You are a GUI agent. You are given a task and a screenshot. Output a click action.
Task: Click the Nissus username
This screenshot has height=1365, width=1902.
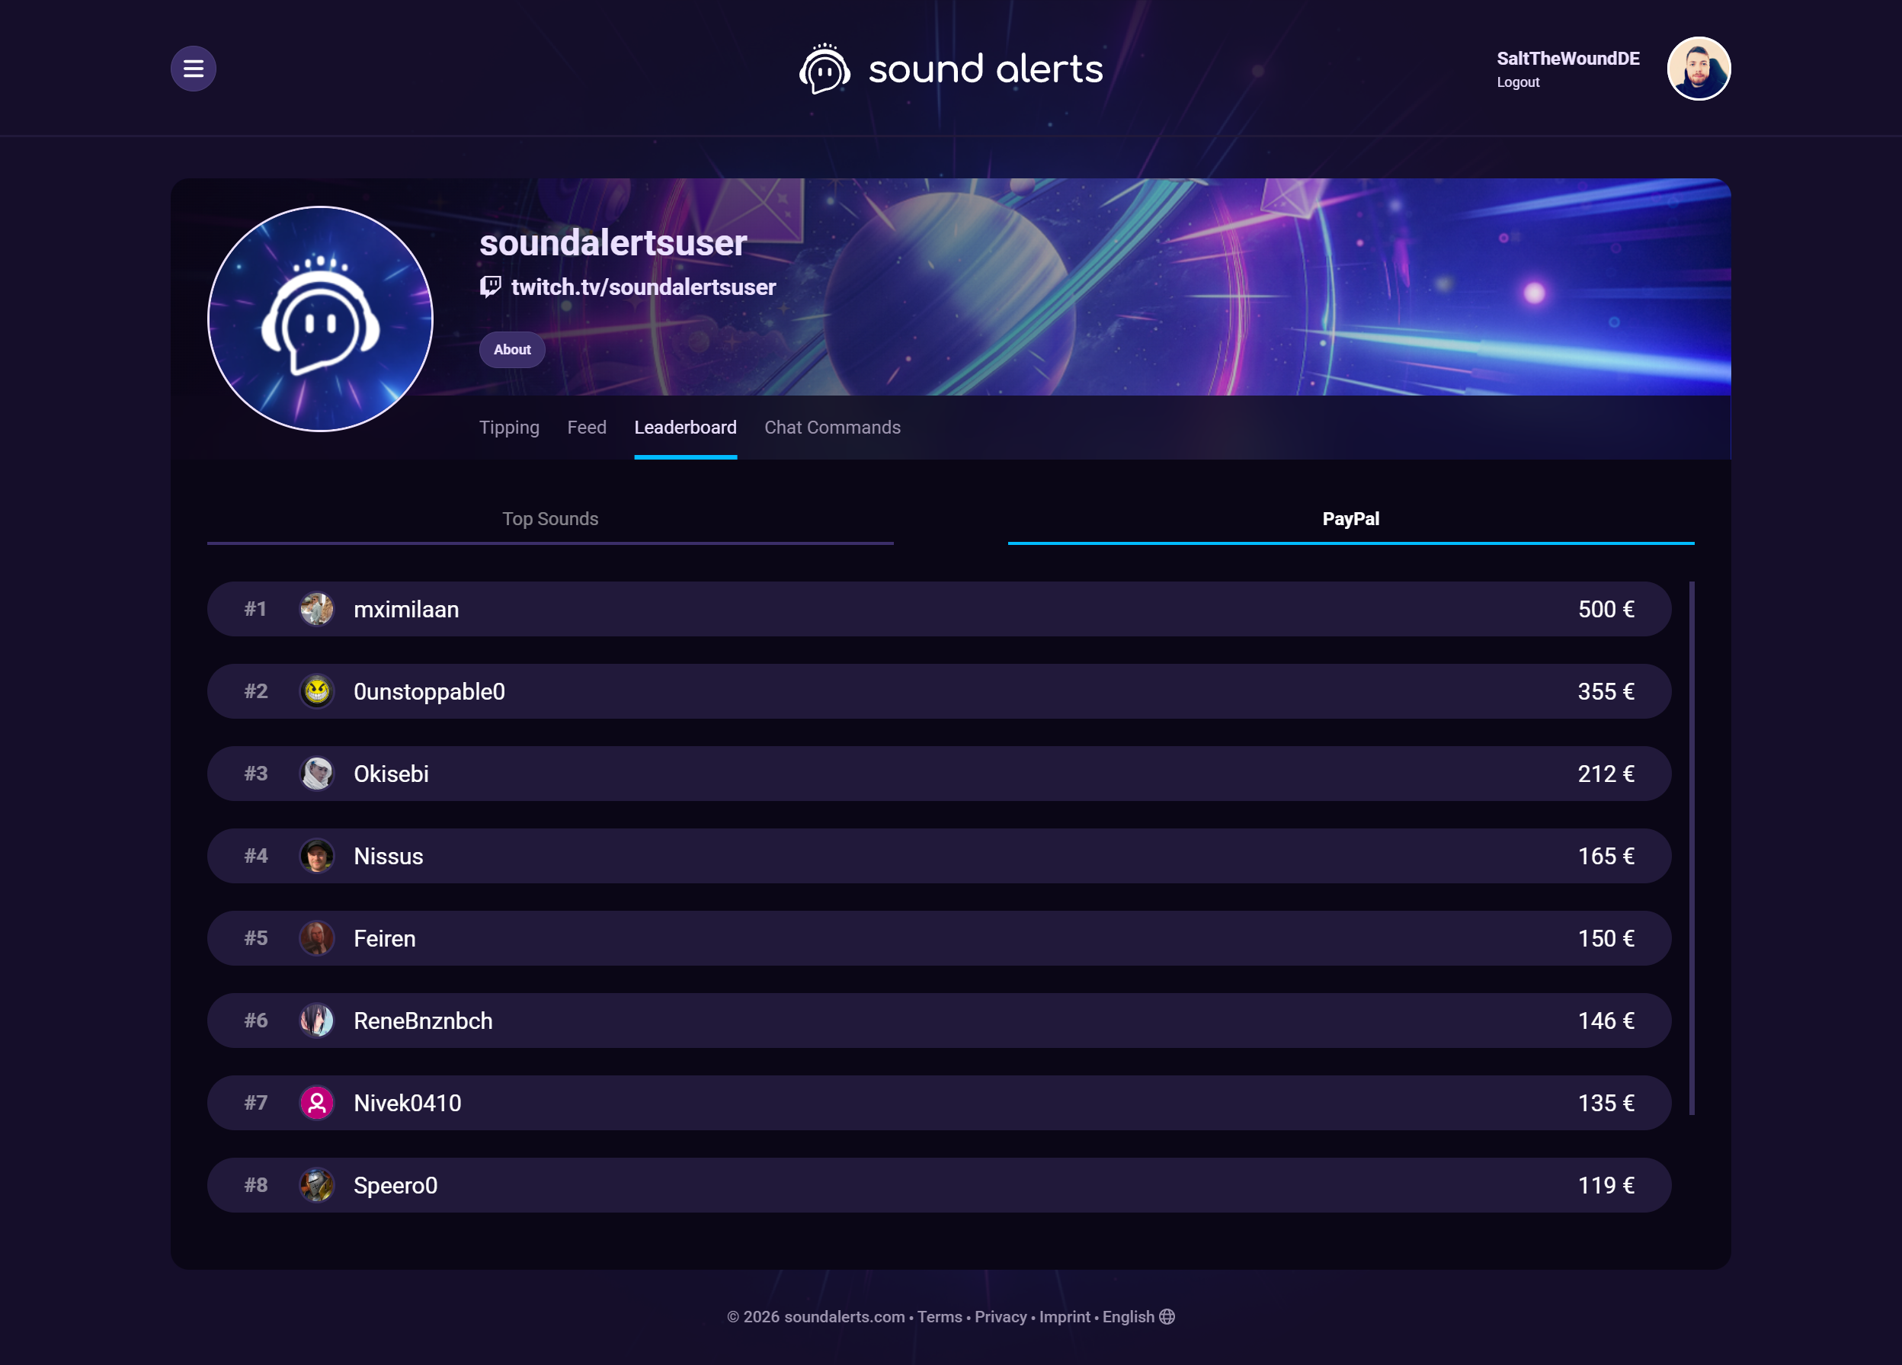coord(389,856)
